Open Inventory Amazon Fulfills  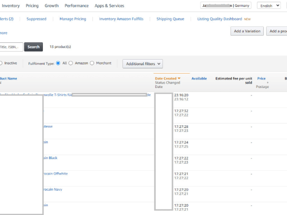pos(121,19)
